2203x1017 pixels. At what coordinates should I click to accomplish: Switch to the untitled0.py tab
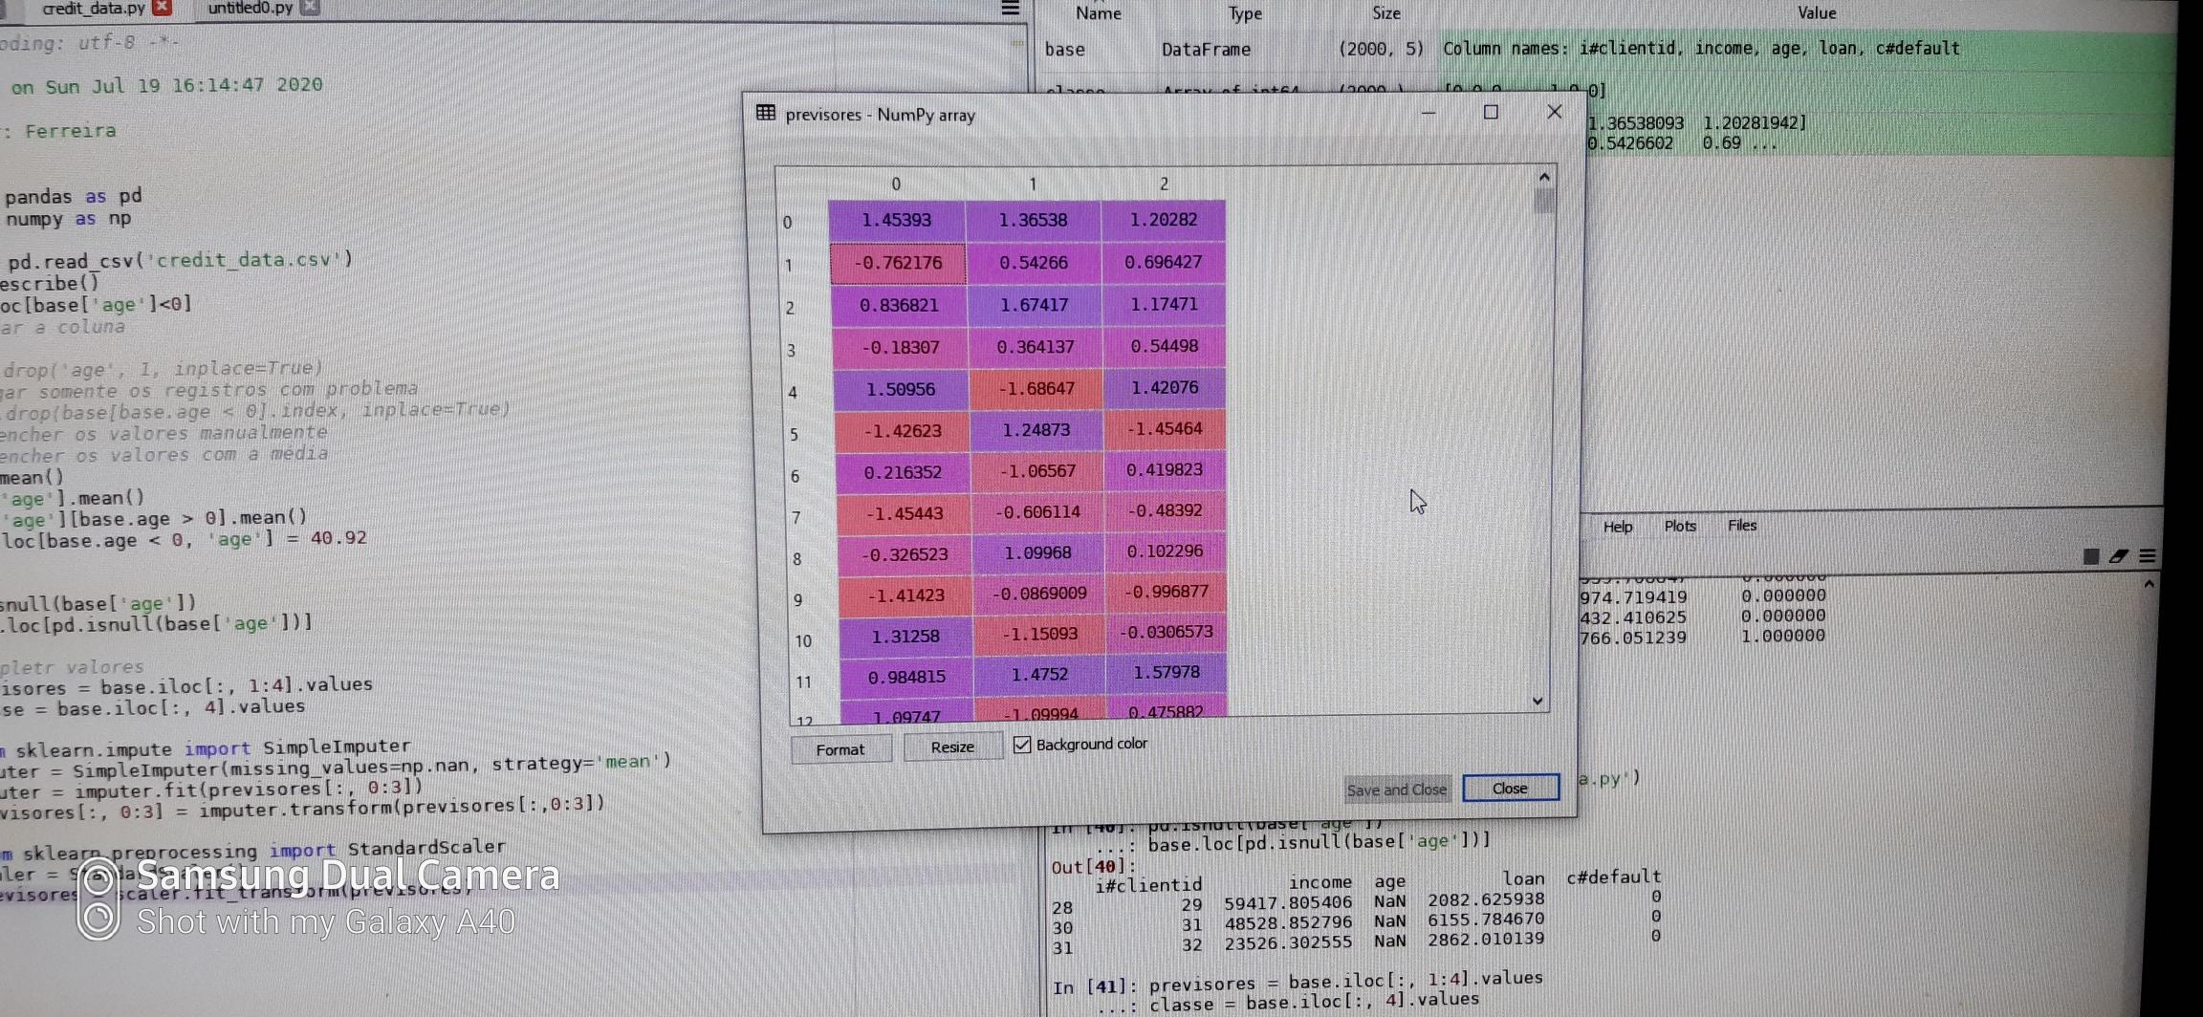pyautogui.click(x=251, y=8)
